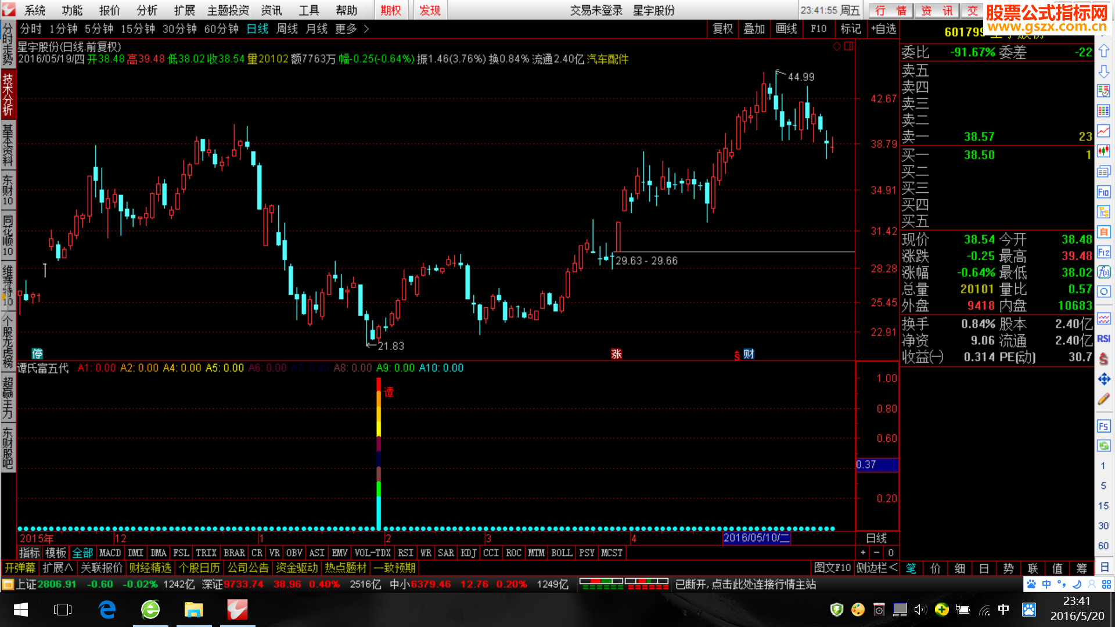The image size is (1115, 627).
Task: Click the green shield security tray icon
Action: (837, 610)
